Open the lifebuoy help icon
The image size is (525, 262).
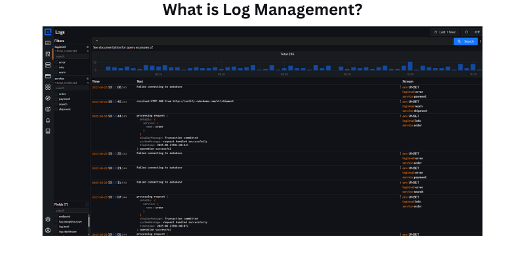pos(48,231)
